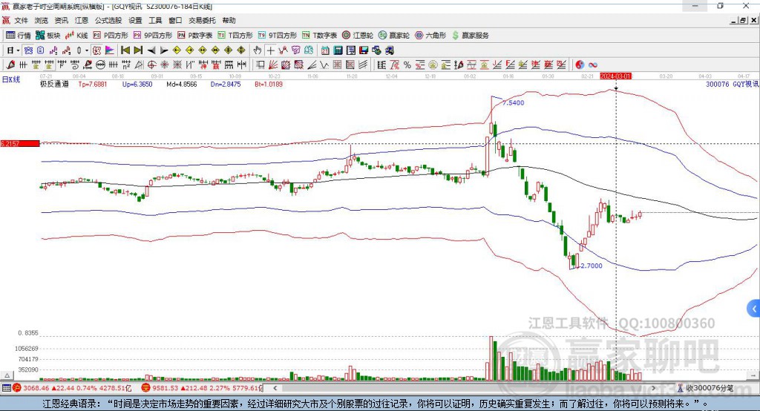Open the 9P四方形 tool
The width and height of the screenshot is (760, 411).
pyautogui.click(x=153, y=36)
